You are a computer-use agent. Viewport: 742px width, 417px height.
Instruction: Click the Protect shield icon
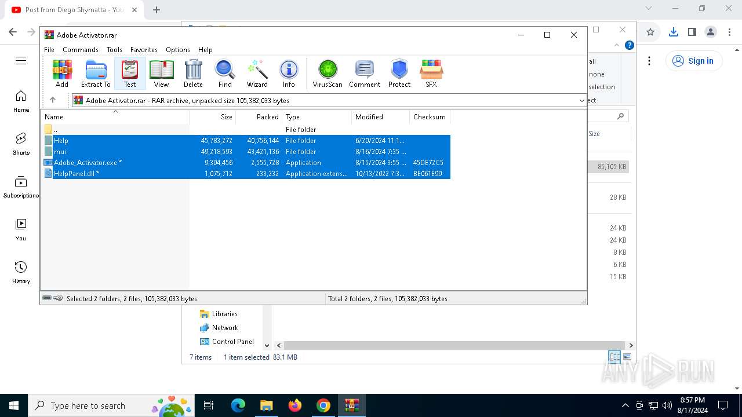coord(399,74)
